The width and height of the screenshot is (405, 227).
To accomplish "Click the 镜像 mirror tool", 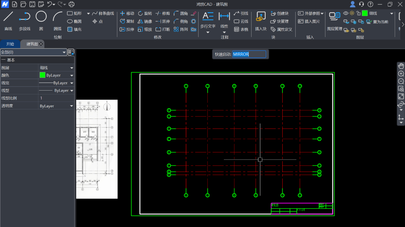I will tap(145, 21).
